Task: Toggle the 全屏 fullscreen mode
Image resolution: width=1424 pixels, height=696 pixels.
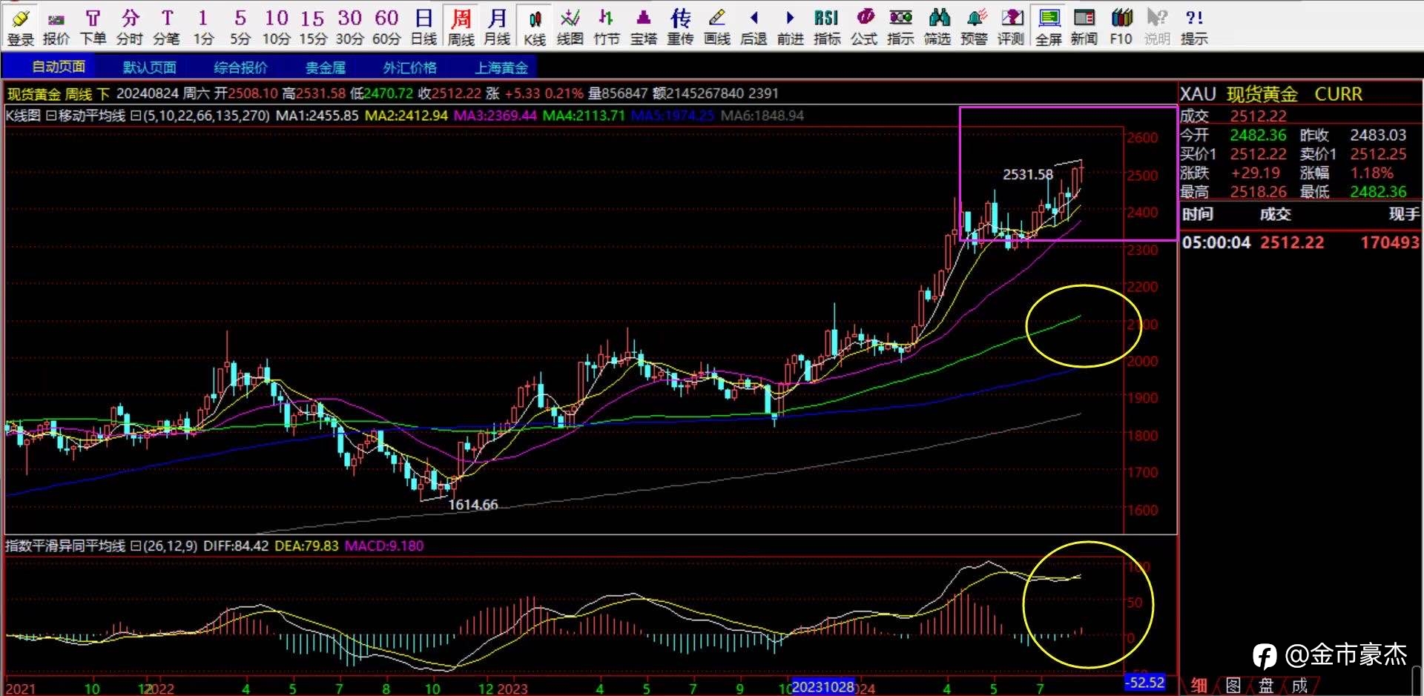Action: [1048, 27]
